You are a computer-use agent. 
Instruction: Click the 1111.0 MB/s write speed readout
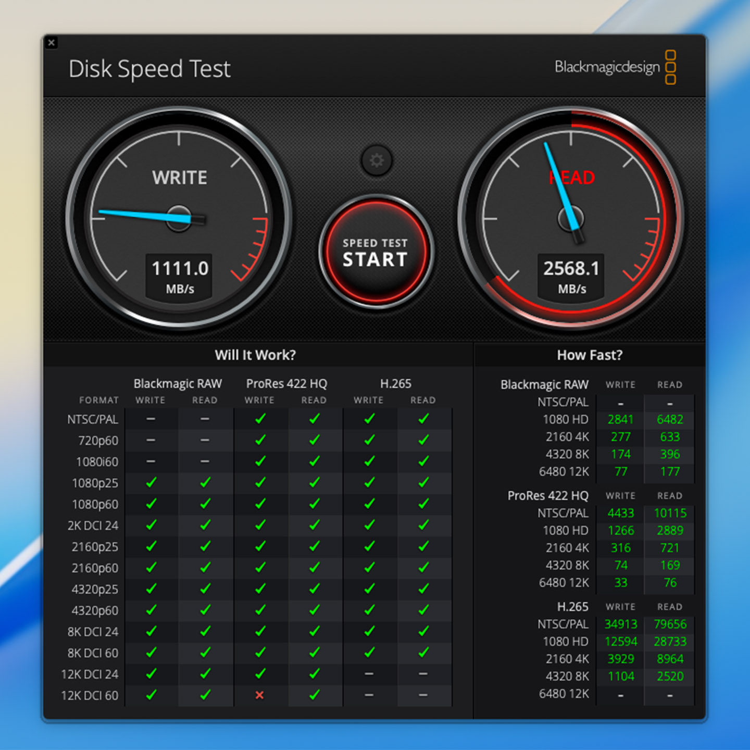(180, 276)
